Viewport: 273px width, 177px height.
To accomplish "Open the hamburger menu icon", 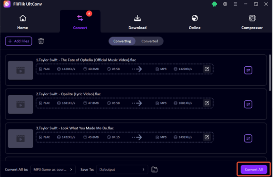I will click(x=235, y=4).
